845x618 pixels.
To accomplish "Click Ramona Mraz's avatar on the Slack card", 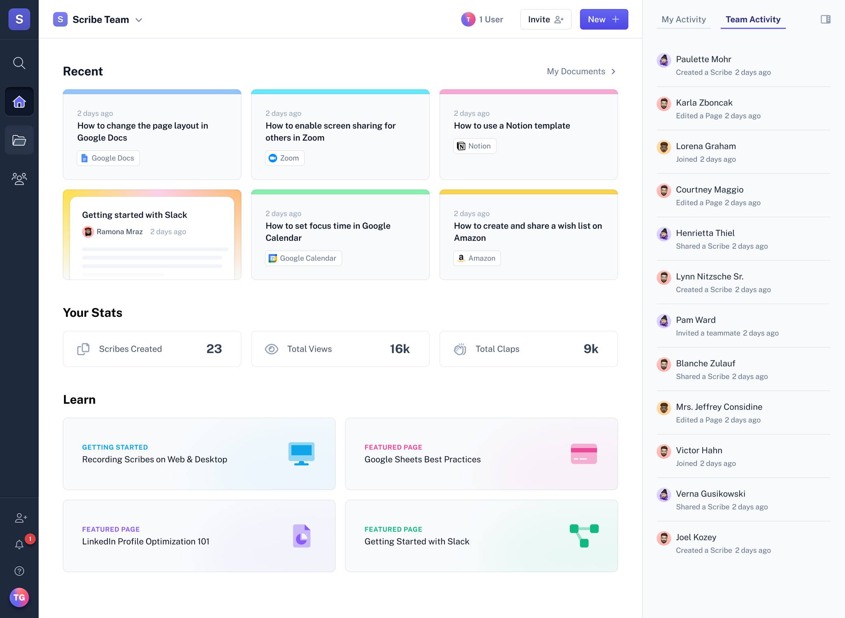I will [x=88, y=232].
